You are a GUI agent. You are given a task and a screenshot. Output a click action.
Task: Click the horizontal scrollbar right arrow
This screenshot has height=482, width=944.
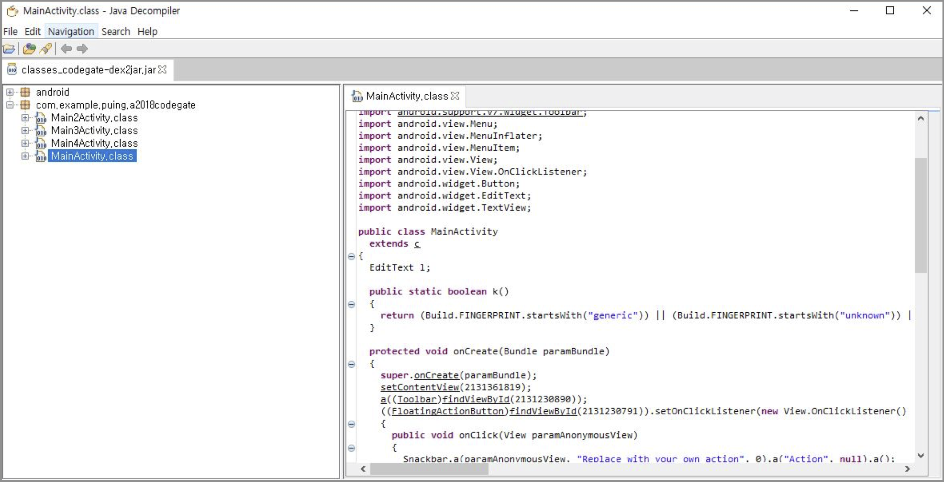907,469
